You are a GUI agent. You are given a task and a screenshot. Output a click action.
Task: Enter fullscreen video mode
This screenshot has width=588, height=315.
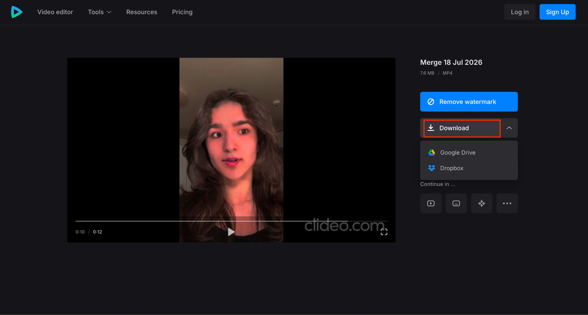pyautogui.click(x=384, y=232)
